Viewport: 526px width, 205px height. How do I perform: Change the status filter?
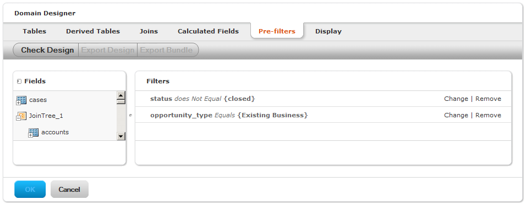tap(456, 99)
